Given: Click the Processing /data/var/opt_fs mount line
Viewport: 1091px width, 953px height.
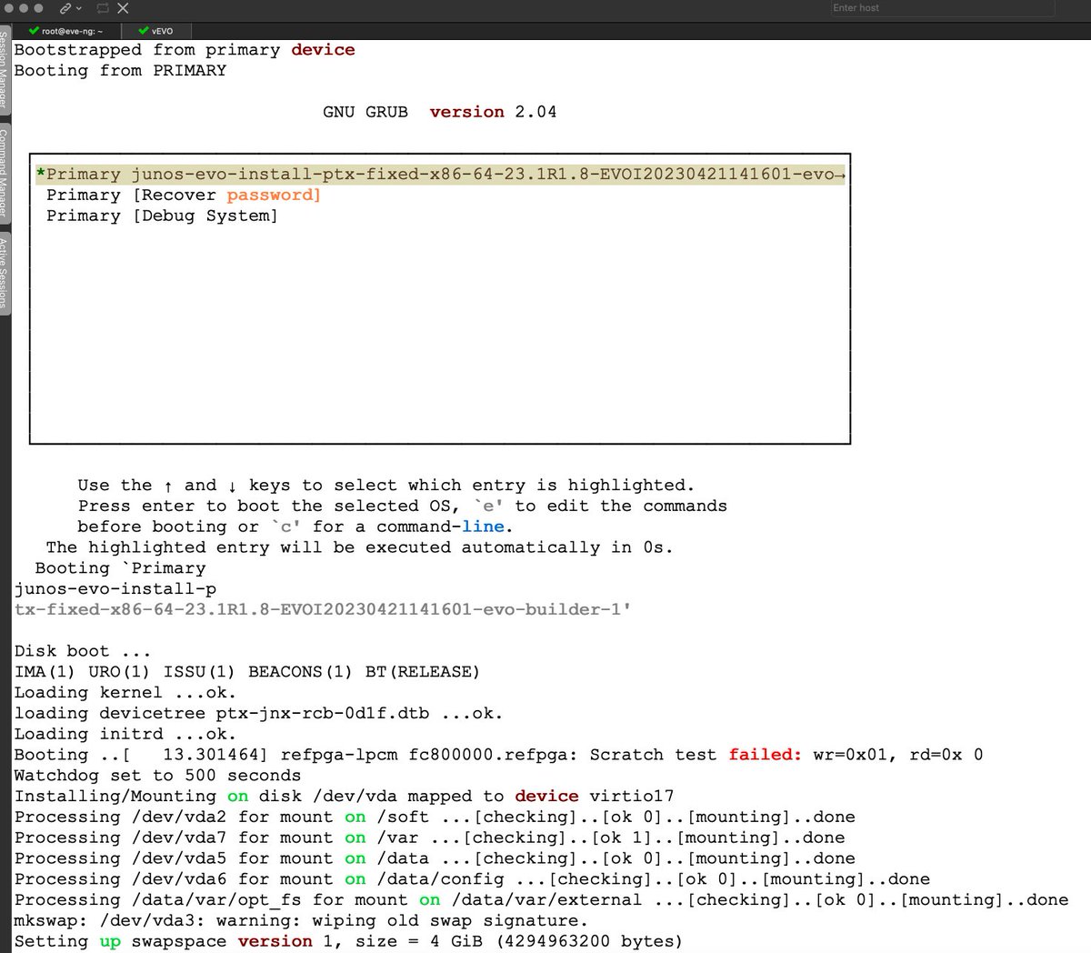Looking at the screenshot, I should pos(541,900).
